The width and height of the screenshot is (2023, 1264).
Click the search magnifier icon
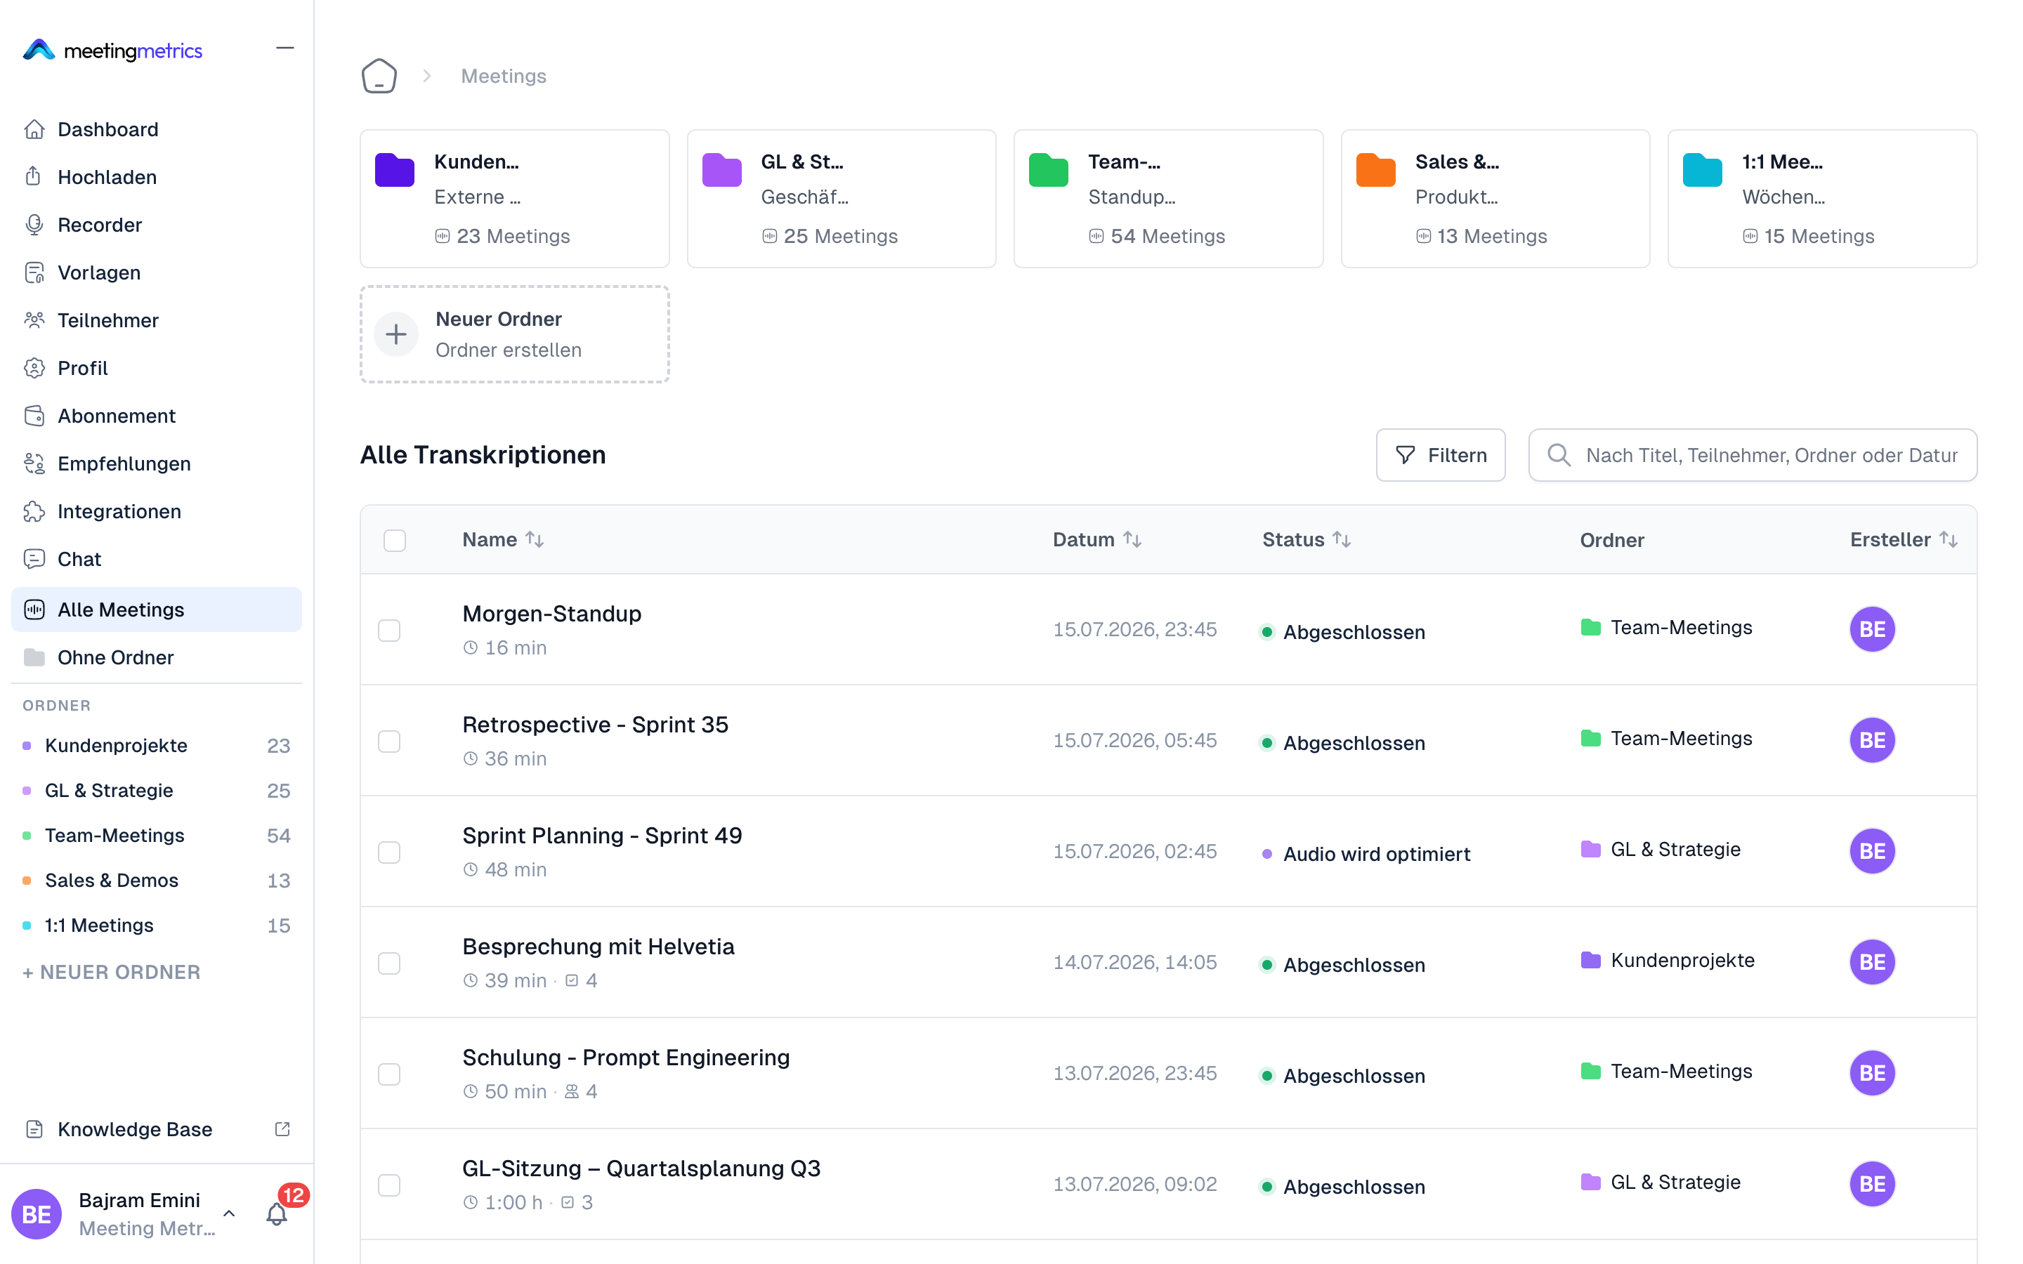[x=1558, y=455]
